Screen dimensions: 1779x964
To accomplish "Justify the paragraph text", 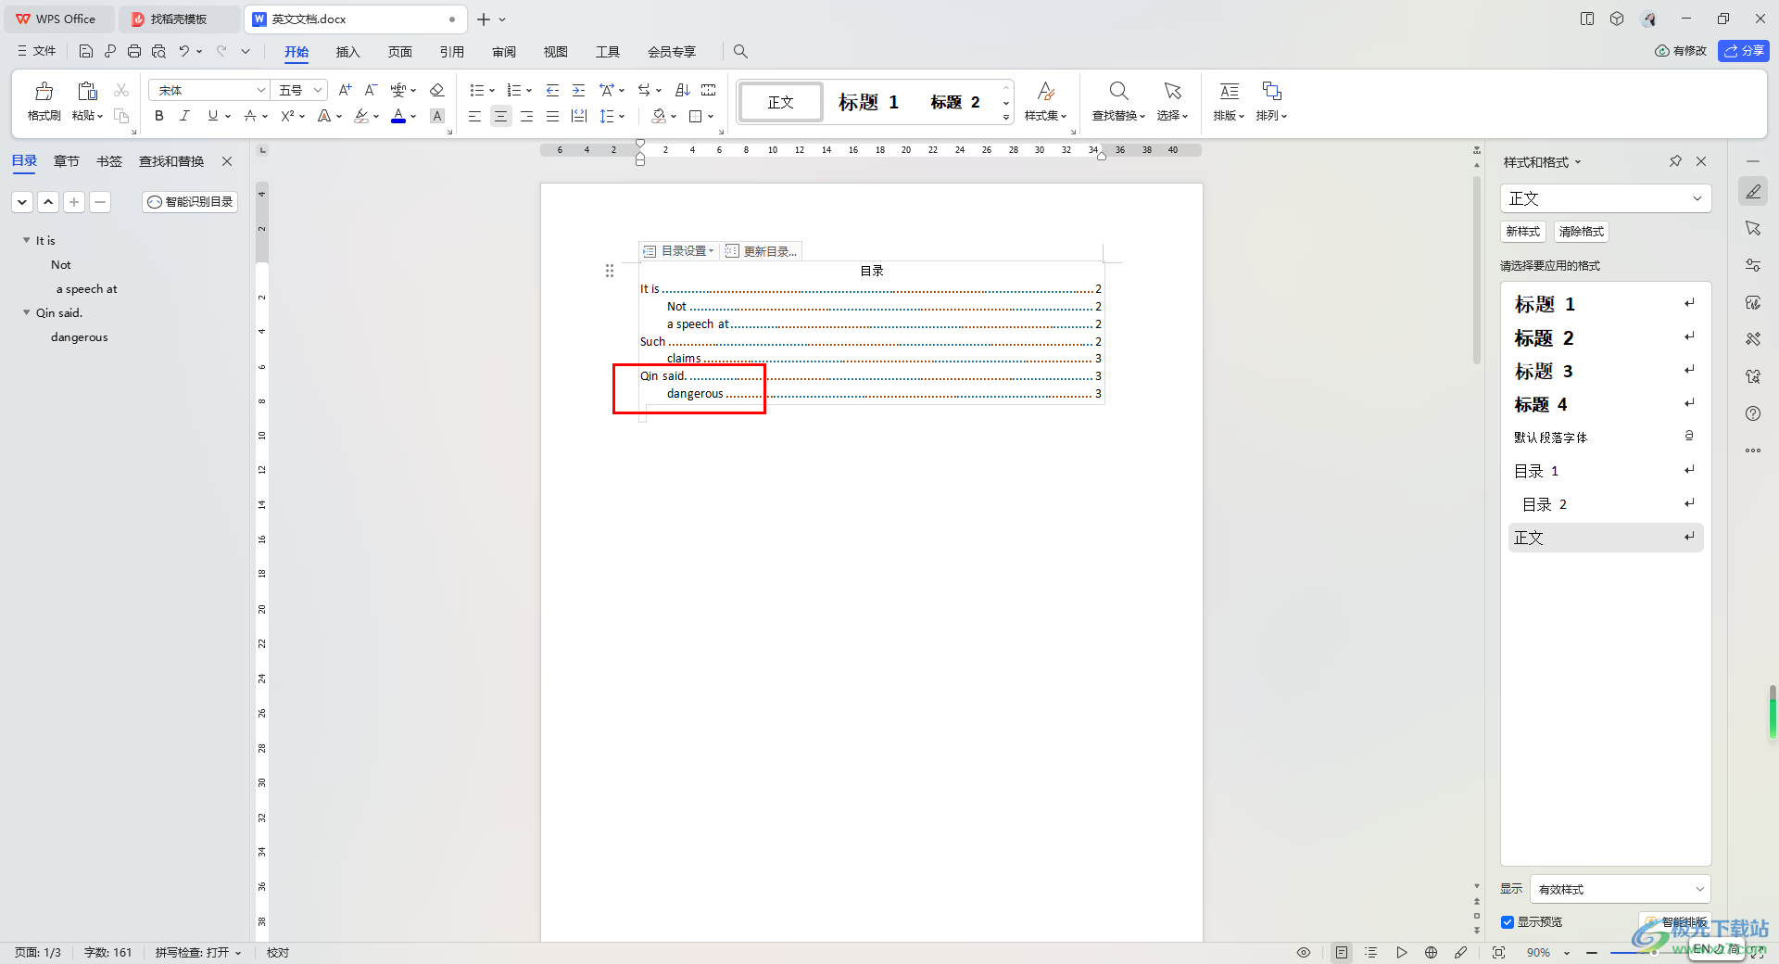I will coord(552,116).
